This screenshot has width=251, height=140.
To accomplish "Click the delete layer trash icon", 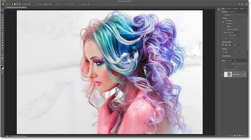I will (x=245, y=136).
